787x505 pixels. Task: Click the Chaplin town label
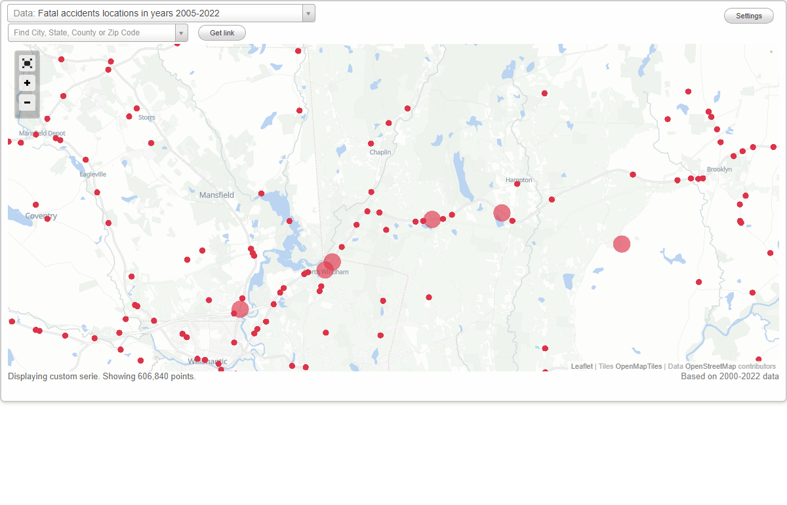(x=380, y=152)
